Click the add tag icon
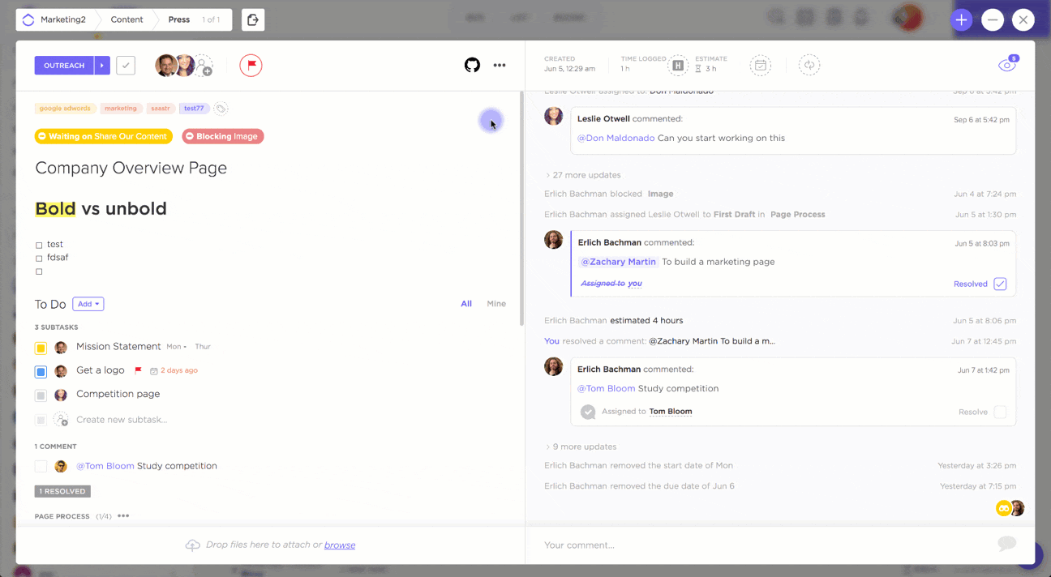This screenshot has width=1051, height=577. [221, 109]
